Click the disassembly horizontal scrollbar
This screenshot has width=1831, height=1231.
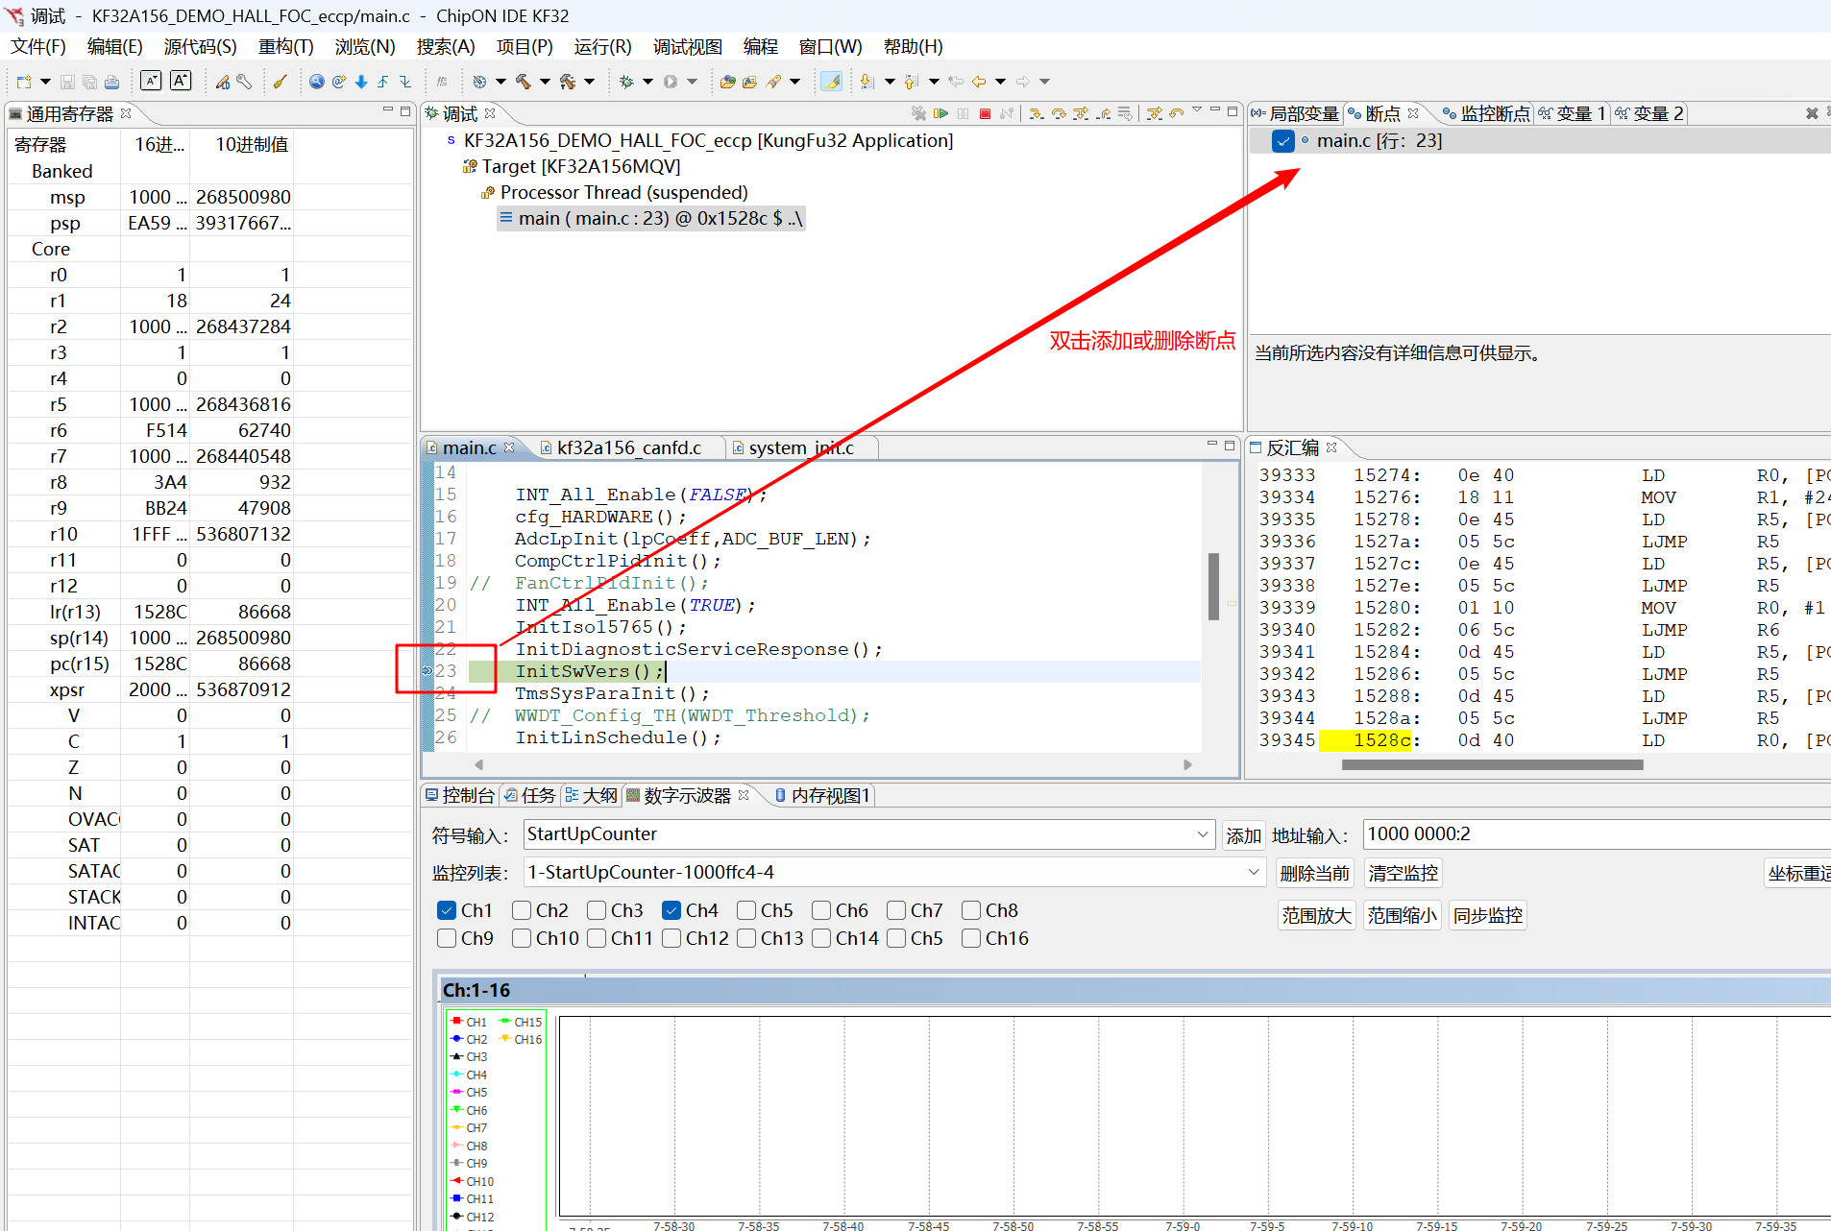click(x=1492, y=765)
